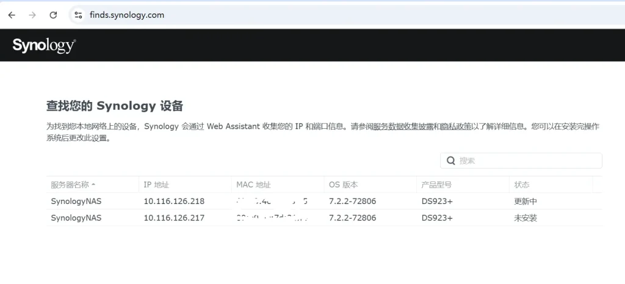The image size is (625, 284).
Task: Click the browser back arrow
Action: pos(12,15)
